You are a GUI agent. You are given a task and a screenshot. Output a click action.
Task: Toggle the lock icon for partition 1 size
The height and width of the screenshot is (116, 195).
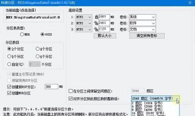pyautogui.click(x=97, y=17)
